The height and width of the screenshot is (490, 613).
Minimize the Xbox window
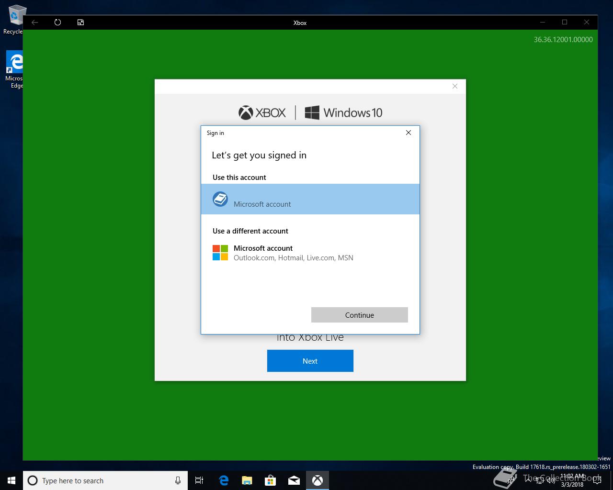coord(543,22)
